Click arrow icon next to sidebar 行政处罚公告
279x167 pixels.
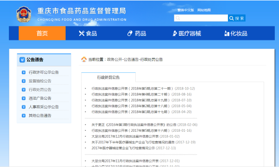point(24,90)
